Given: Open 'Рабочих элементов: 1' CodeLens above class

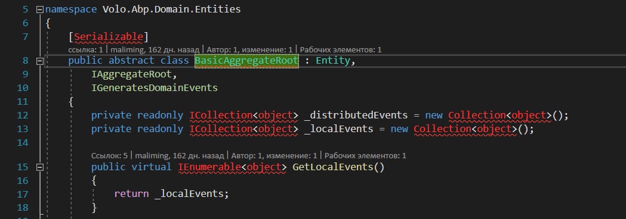Looking at the screenshot, I should [341, 50].
